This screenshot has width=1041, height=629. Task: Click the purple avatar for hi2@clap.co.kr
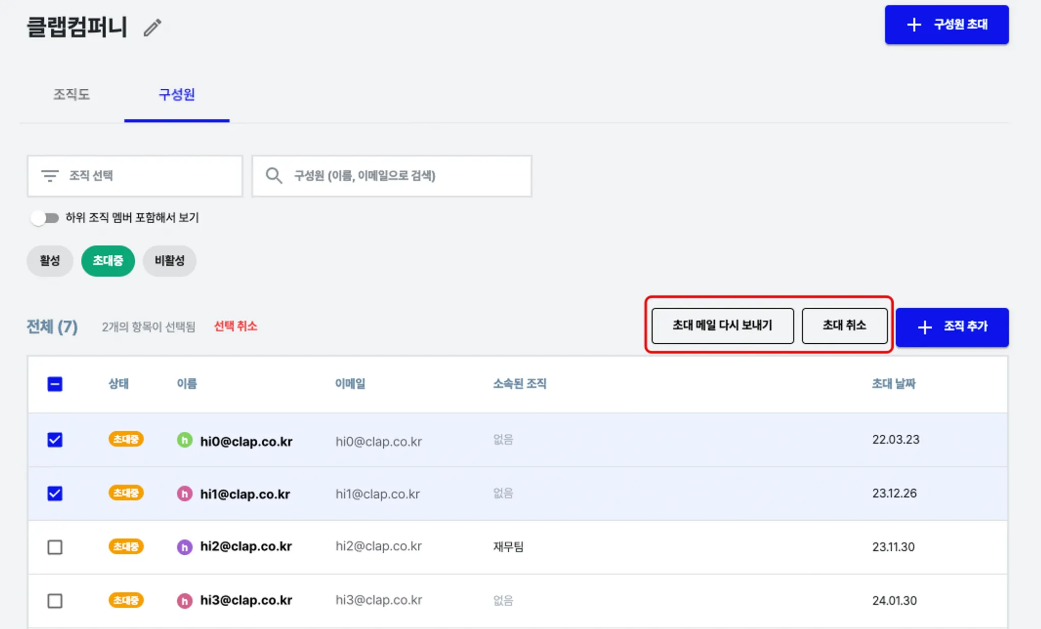pyautogui.click(x=185, y=547)
